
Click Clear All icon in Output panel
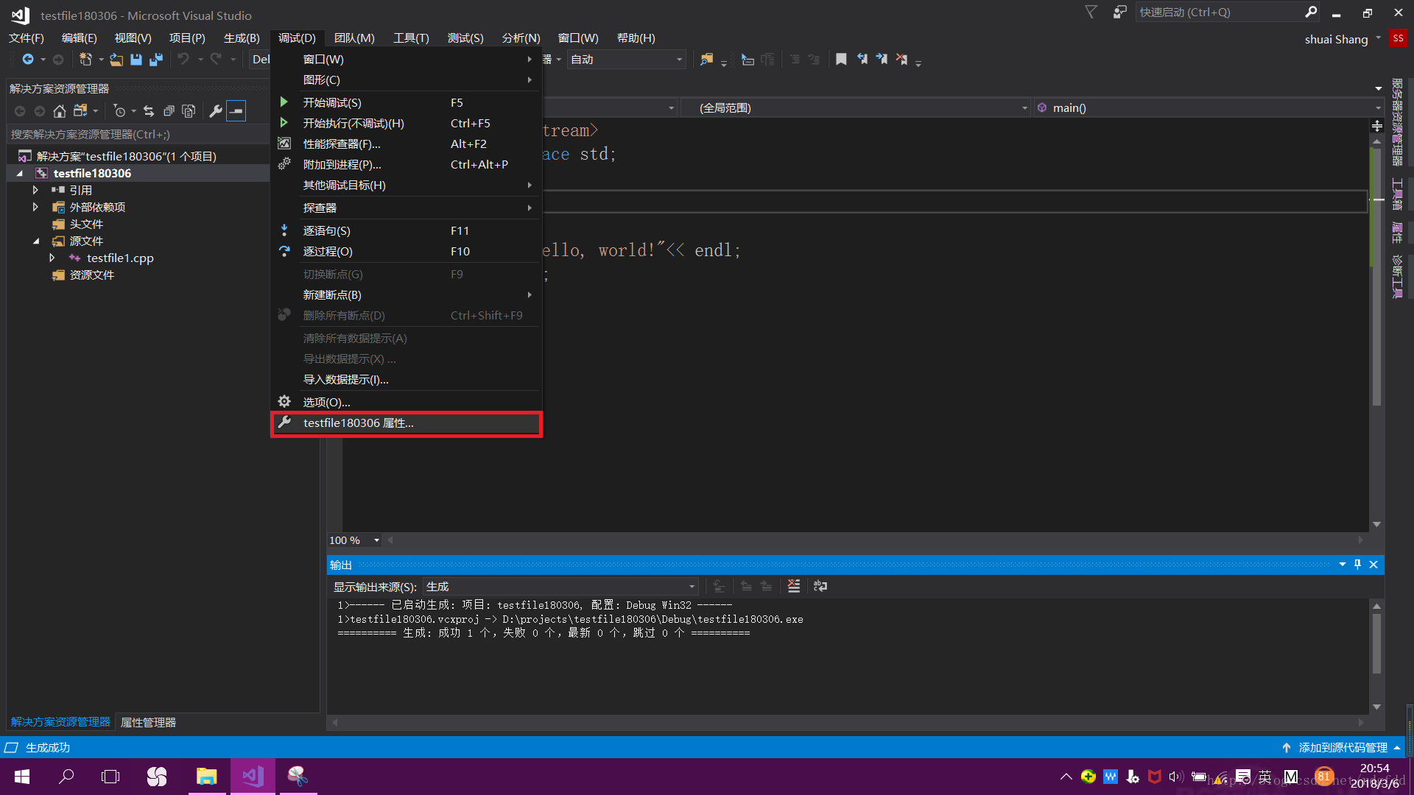(x=794, y=586)
